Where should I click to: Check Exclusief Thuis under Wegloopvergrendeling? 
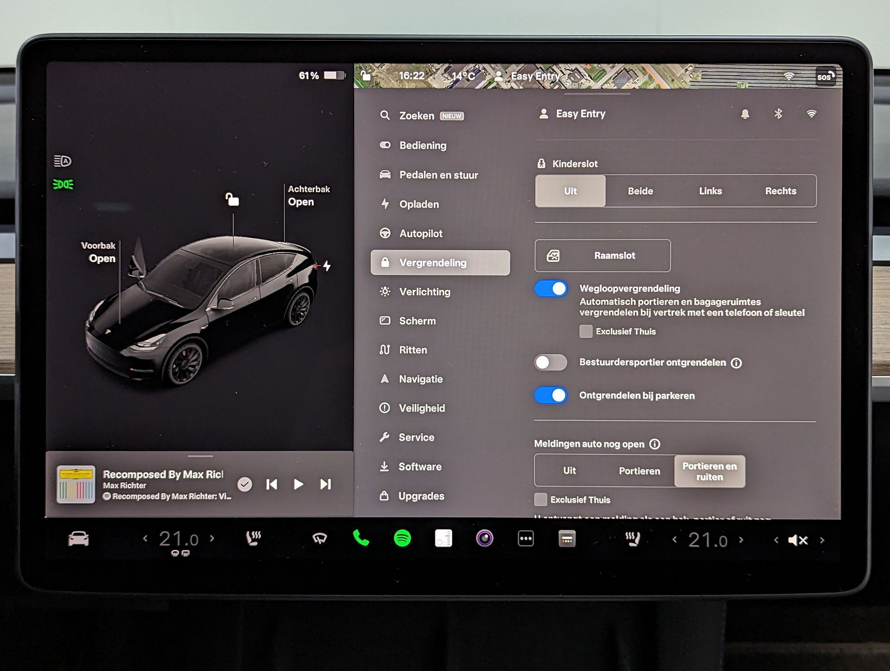[x=586, y=331]
